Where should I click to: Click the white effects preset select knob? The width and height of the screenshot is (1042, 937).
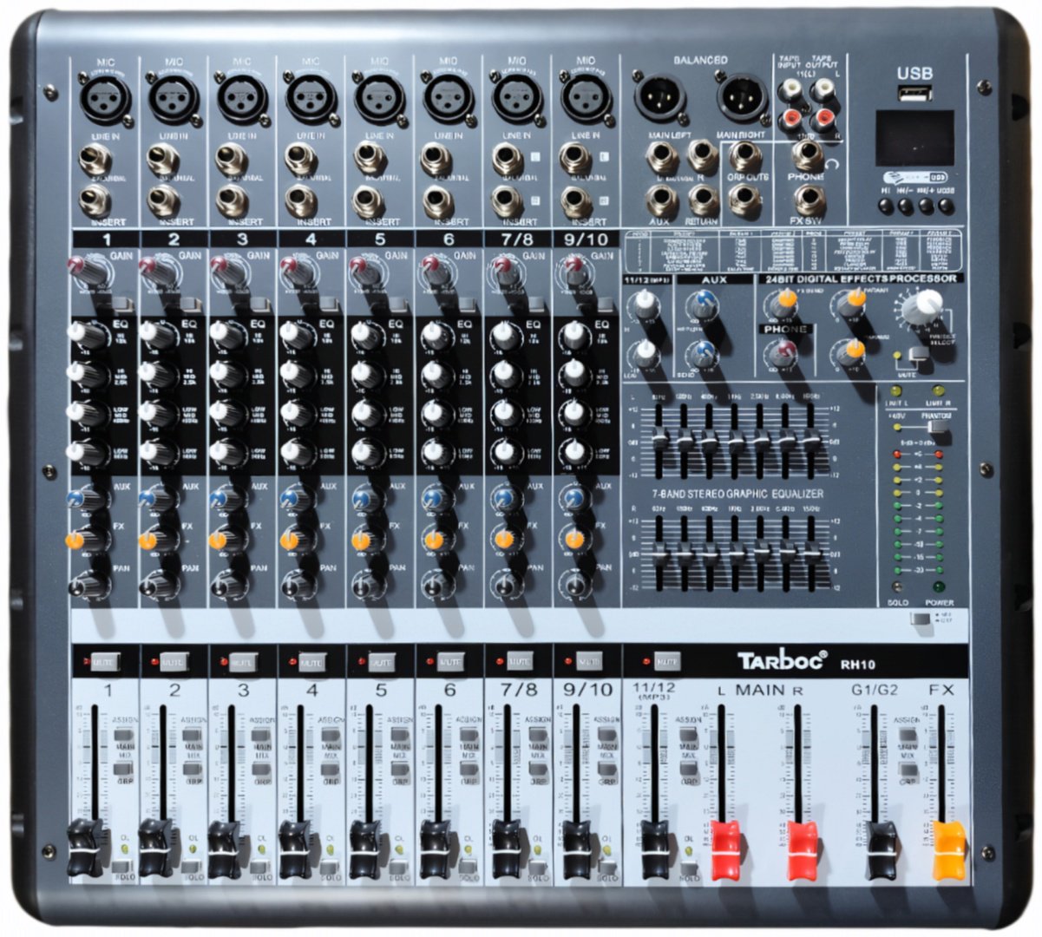click(x=921, y=307)
